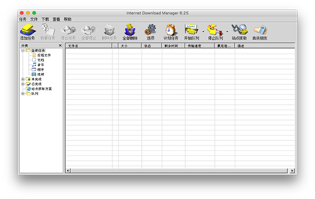The height and width of the screenshot is (199, 315).
Task: Launch 站点抓取 (Site grabber) icon
Action: pyautogui.click(x=239, y=32)
